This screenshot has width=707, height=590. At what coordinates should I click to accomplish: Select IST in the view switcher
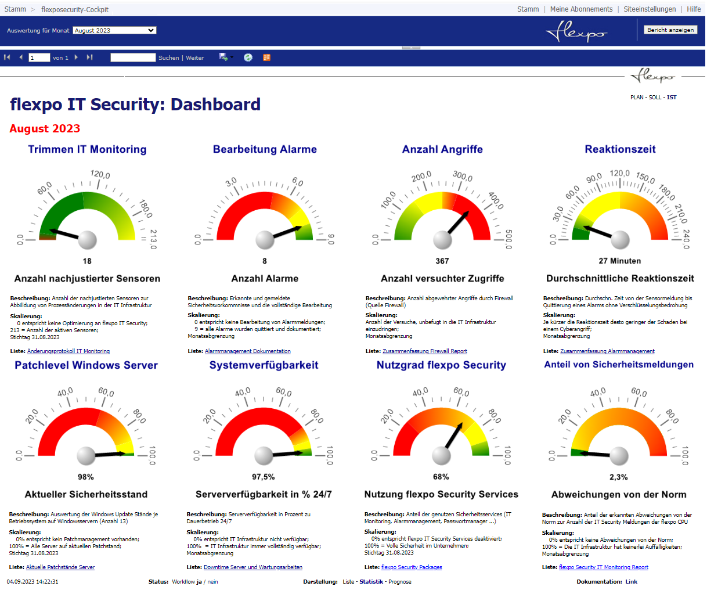tap(672, 98)
